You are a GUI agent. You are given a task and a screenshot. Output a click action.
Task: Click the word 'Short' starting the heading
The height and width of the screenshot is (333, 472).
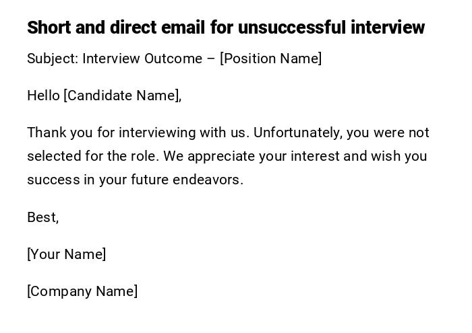point(49,28)
